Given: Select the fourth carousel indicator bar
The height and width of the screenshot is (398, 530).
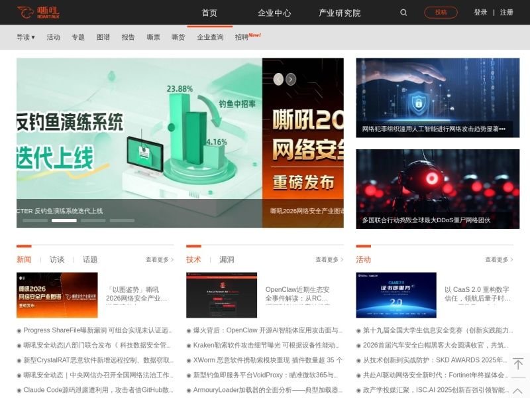Looking at the screenshot, I should pos(122,220).
